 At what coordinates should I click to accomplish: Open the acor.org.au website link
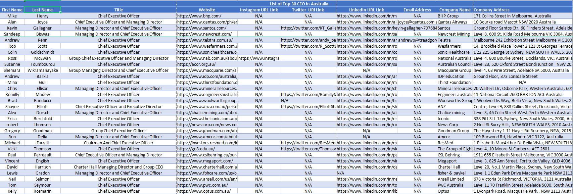pyautogui.click(x=196, y=64)
